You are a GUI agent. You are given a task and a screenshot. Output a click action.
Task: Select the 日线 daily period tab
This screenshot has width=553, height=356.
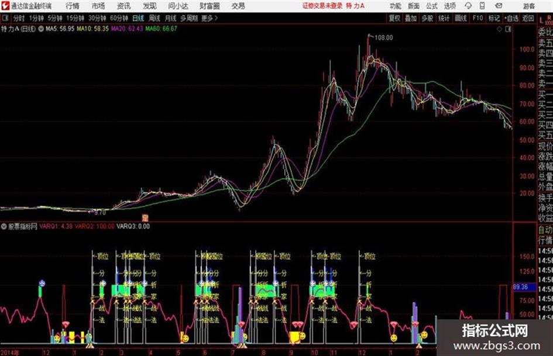[x=139, y=18]
